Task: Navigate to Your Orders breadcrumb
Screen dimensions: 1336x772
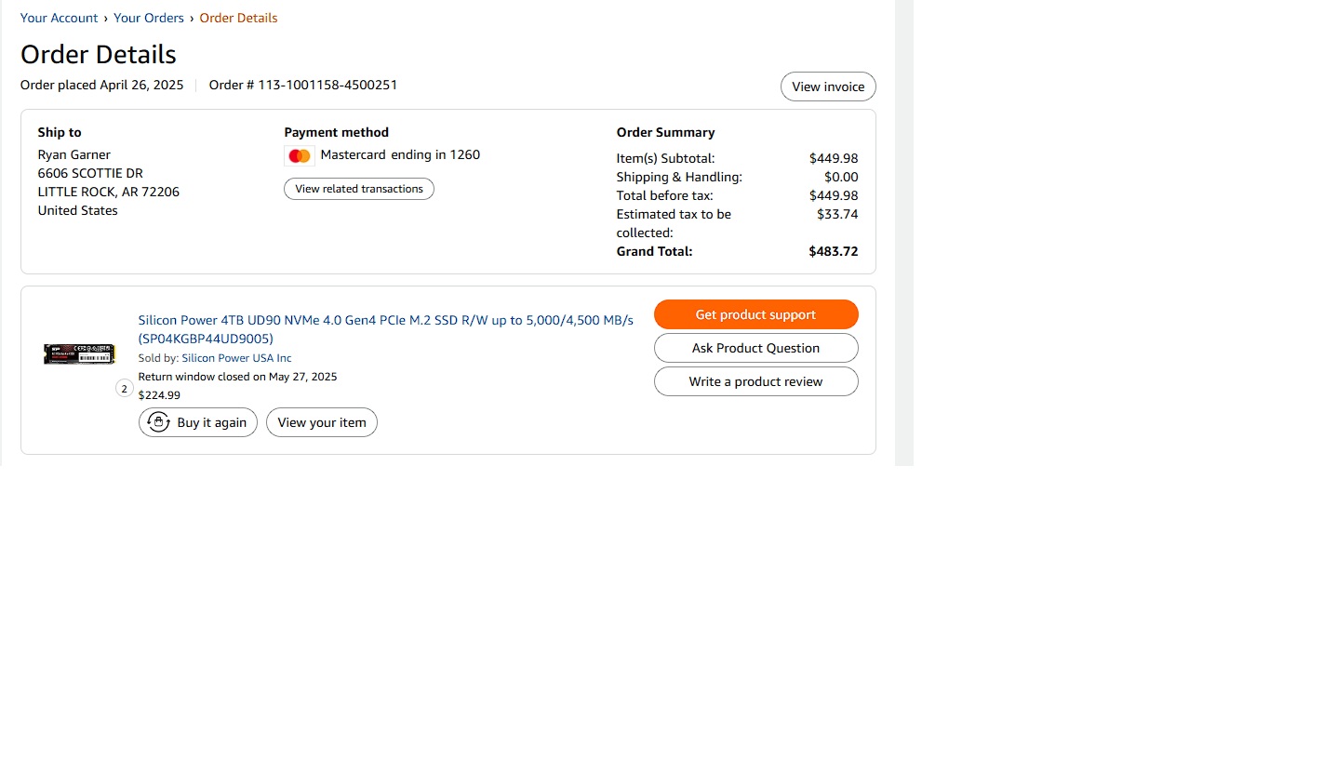Action: point(149,18)
